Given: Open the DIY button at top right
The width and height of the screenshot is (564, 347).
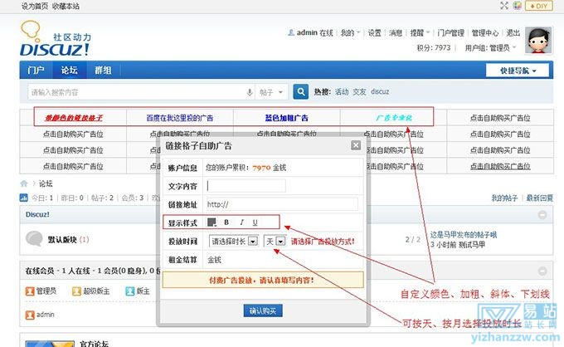Looking at the screenshot, I should (539, 6).
